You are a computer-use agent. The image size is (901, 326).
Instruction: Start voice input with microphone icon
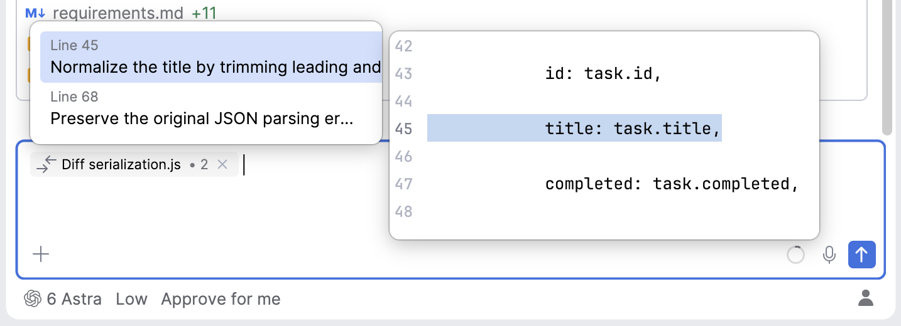pos(829,255)
